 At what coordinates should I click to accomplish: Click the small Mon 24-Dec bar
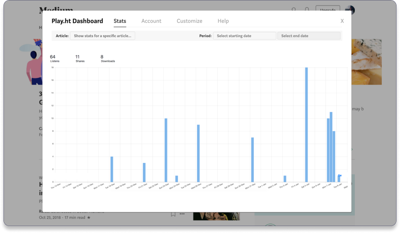177,179
